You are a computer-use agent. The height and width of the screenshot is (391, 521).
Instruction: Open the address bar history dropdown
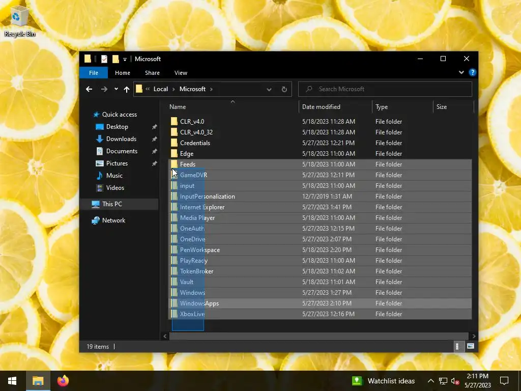click(x=269, y=89)
